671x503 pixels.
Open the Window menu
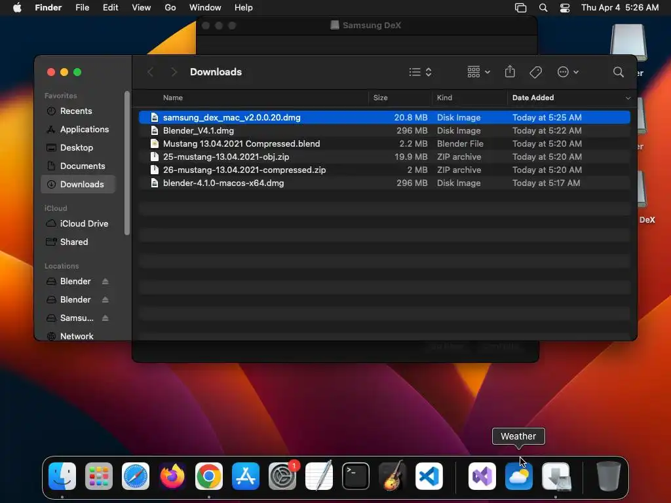pos(205,8)
